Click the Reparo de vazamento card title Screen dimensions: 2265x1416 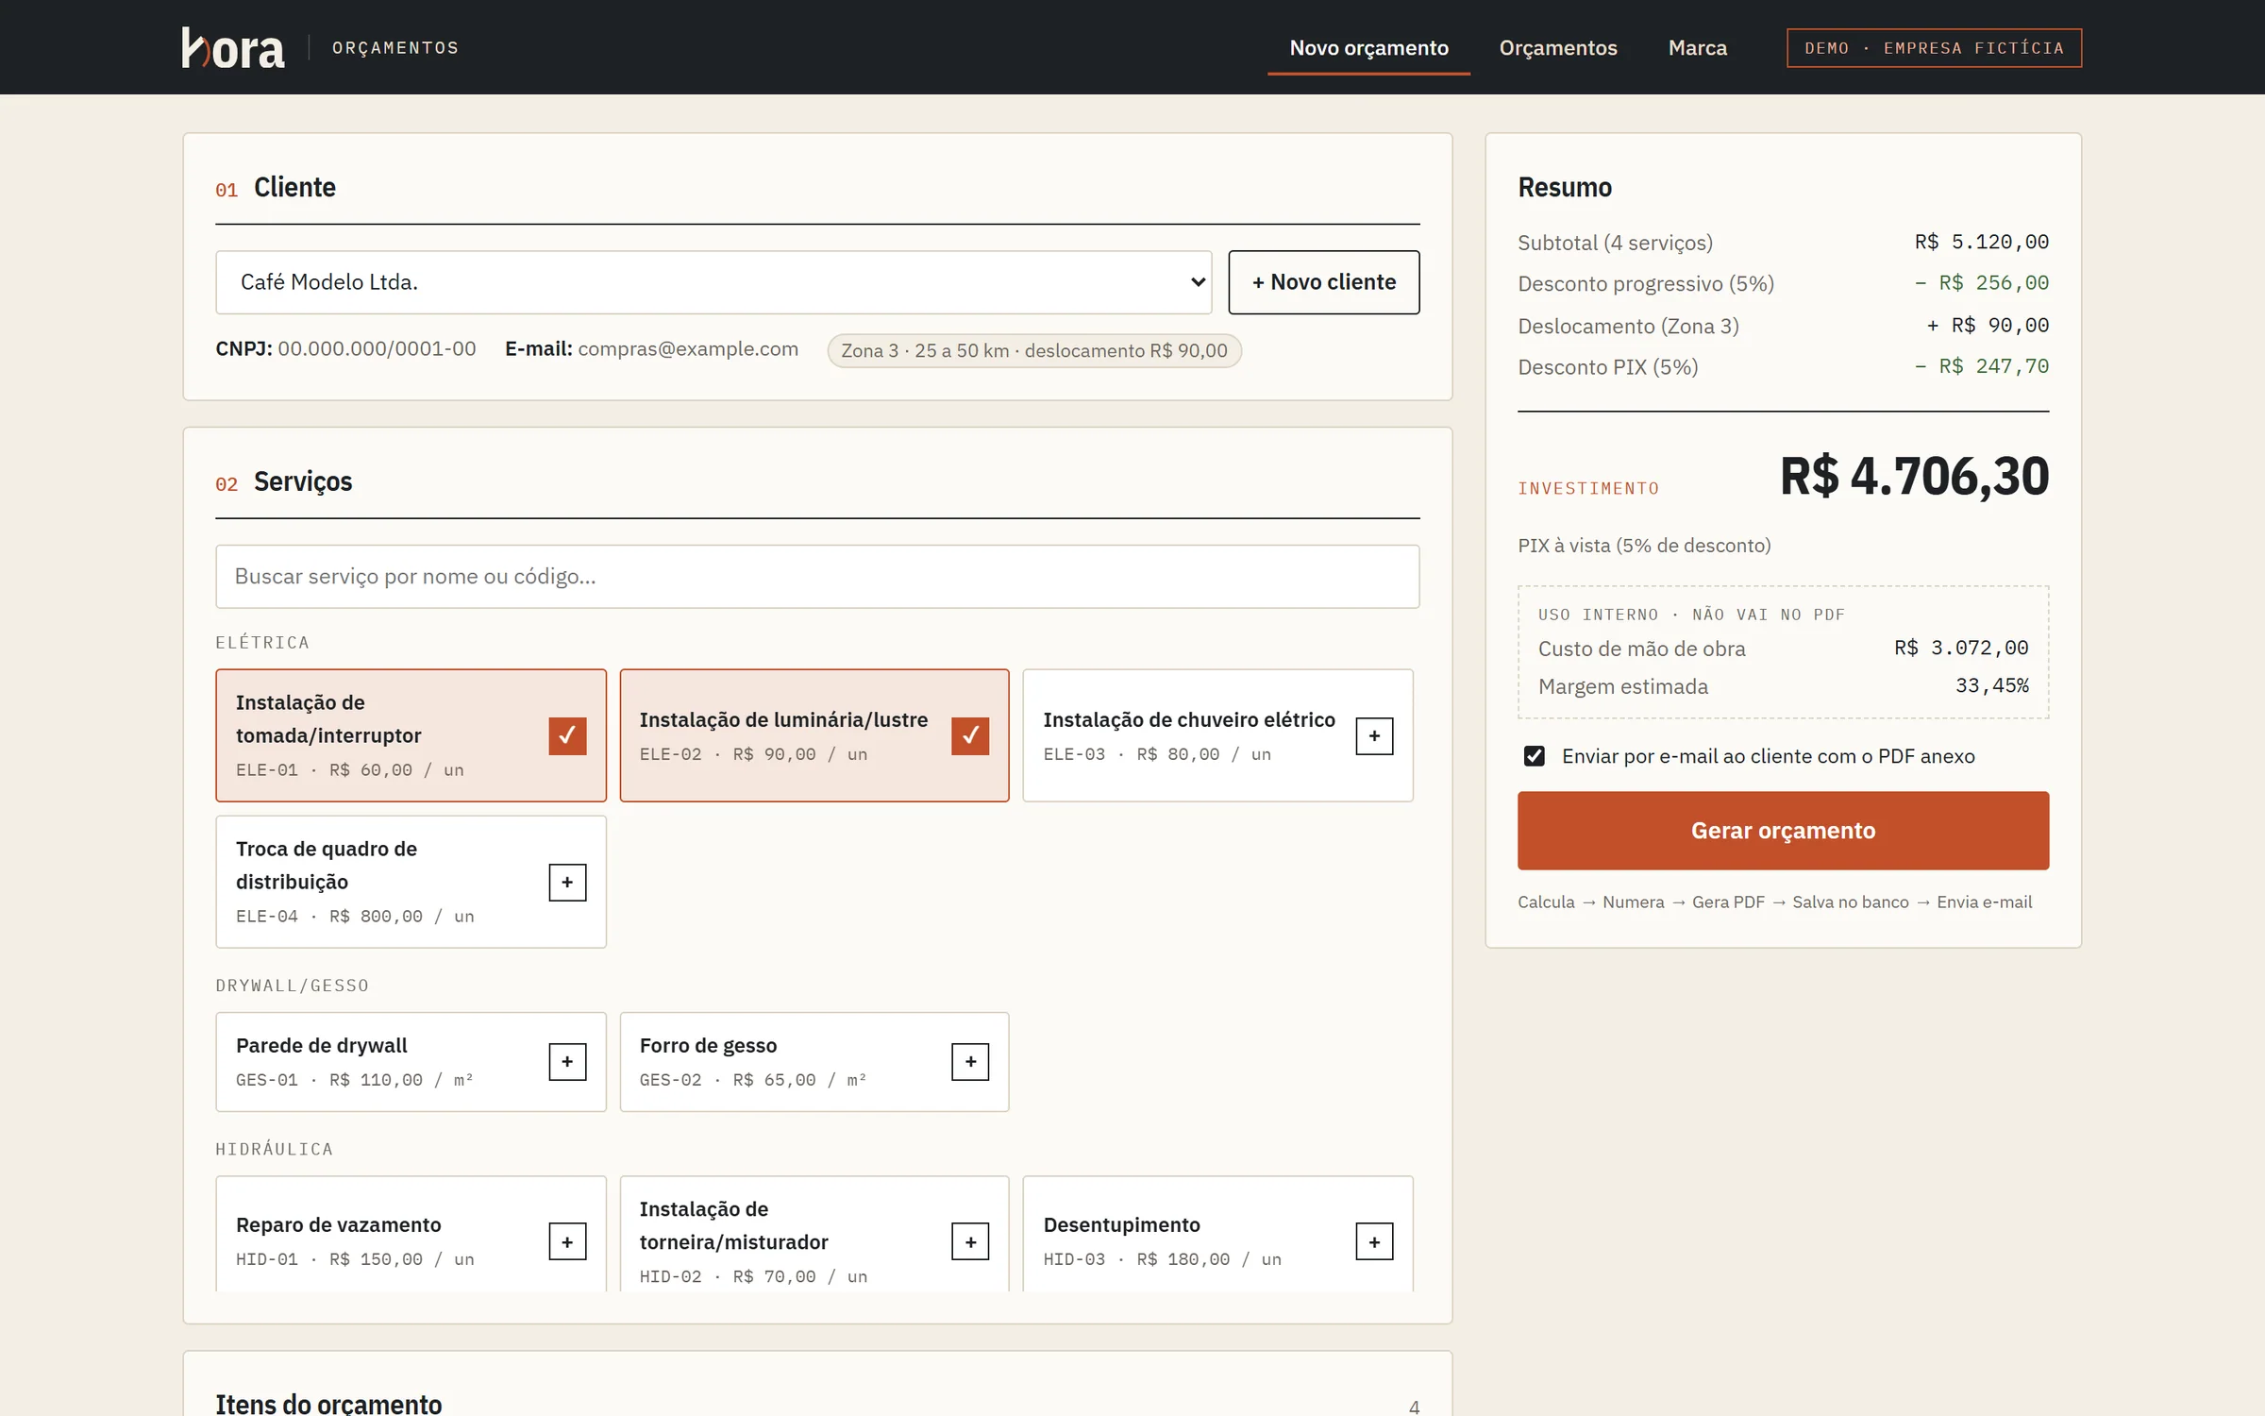338,1225
